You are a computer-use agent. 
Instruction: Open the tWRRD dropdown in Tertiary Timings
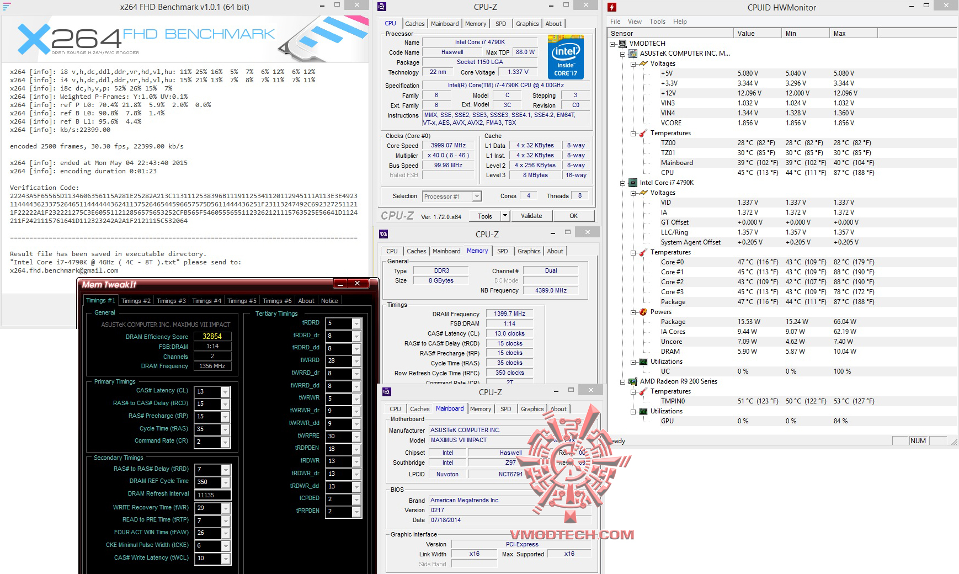pyautogui.click(x=356, y=361)
